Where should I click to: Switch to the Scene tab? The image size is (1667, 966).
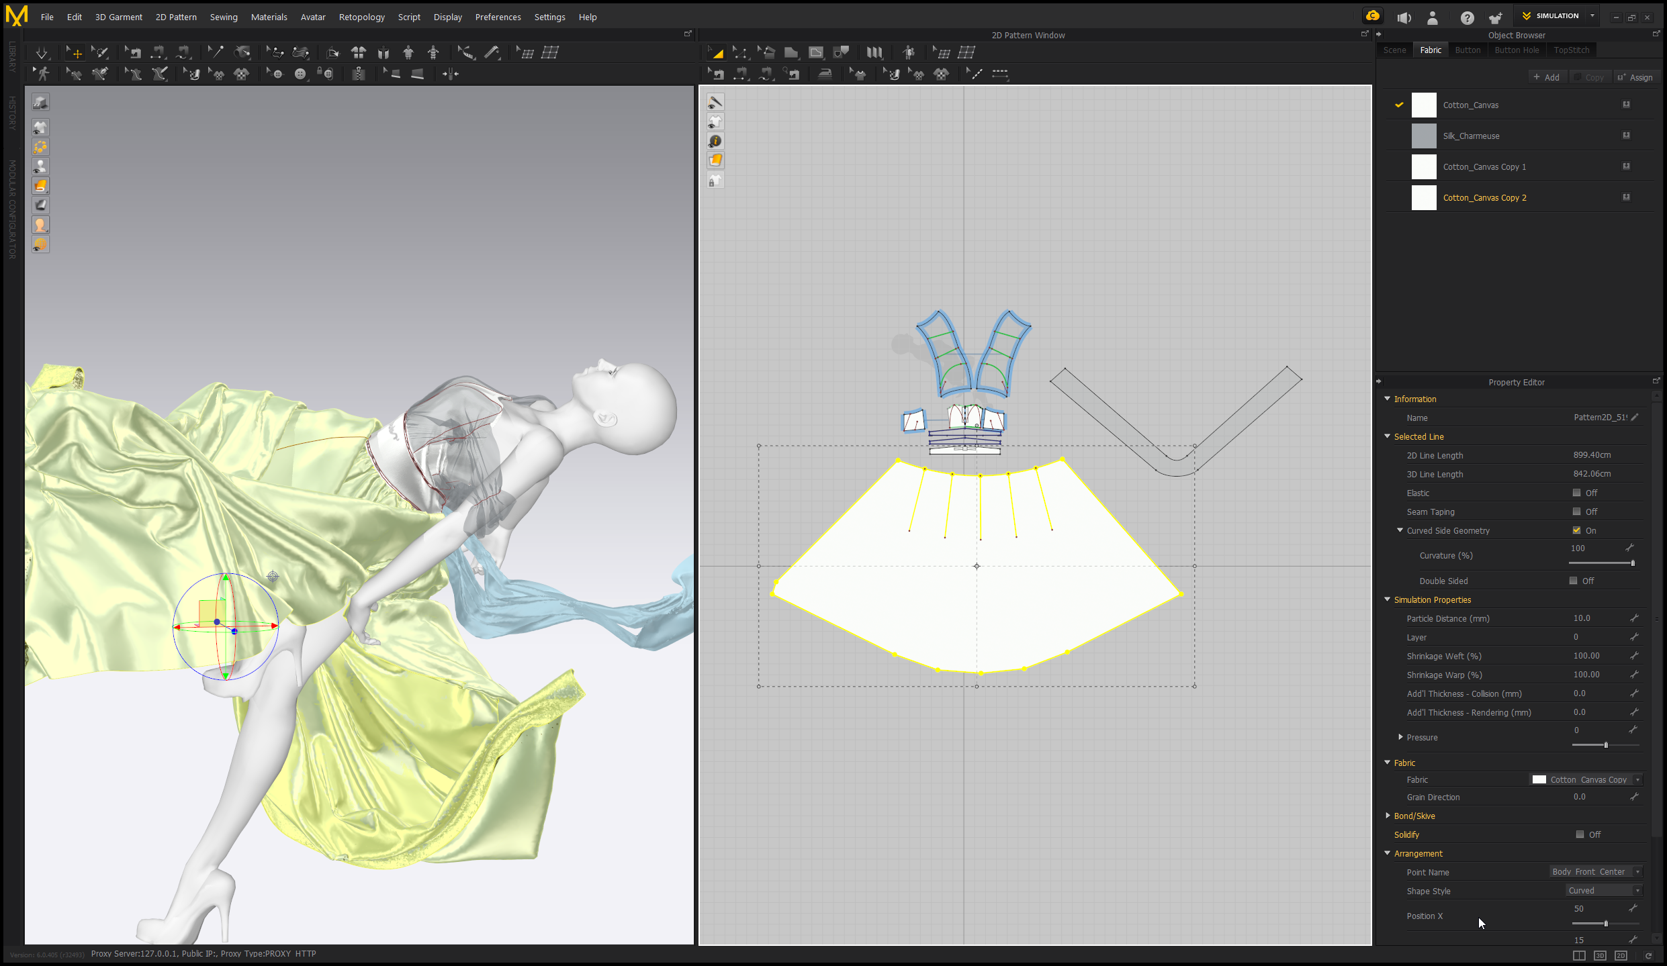pos(1394,50)
